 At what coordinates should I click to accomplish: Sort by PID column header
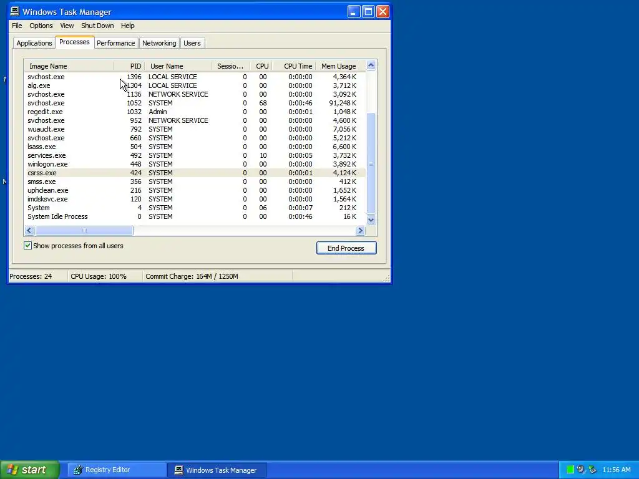coord(129,66)
